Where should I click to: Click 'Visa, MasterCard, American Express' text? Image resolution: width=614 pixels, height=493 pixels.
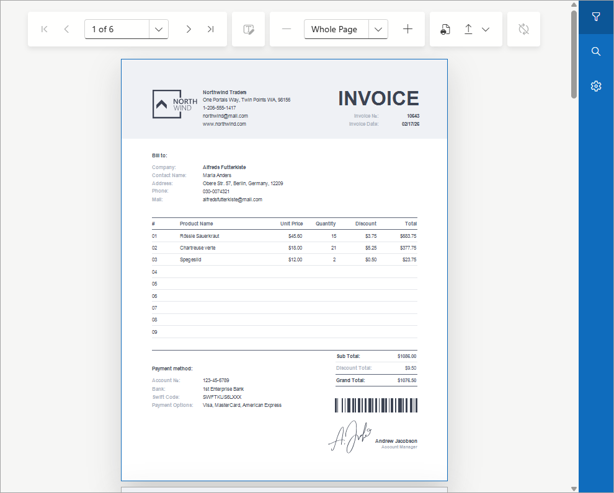click(x=242, y=405)
